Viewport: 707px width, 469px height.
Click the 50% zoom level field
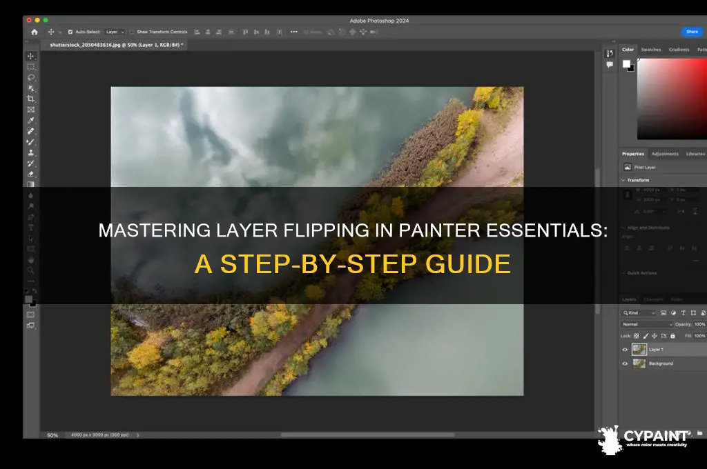[x=52, y=436]
